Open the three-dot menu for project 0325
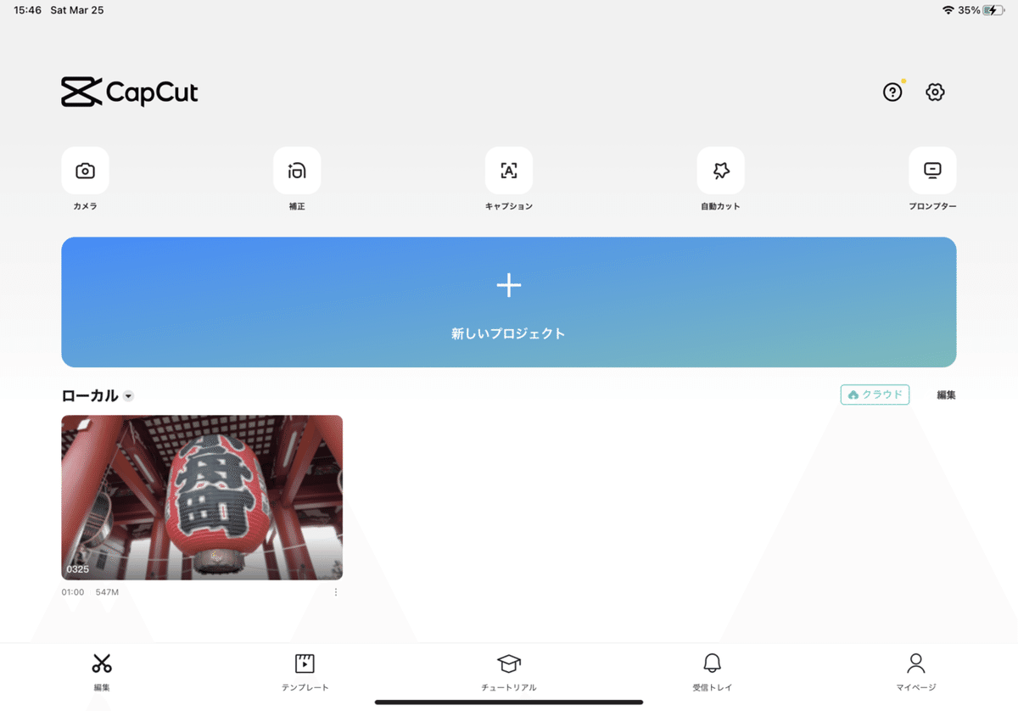 [336, 592]
